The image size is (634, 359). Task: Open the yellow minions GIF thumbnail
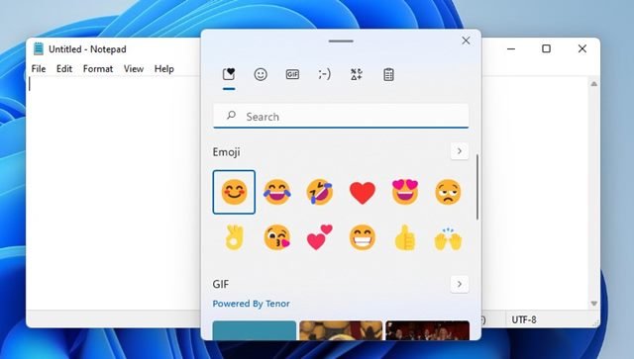341,330
